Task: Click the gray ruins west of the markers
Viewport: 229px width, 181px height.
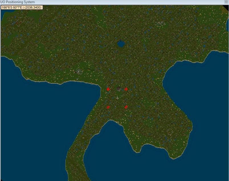Action: click(78, 71)
